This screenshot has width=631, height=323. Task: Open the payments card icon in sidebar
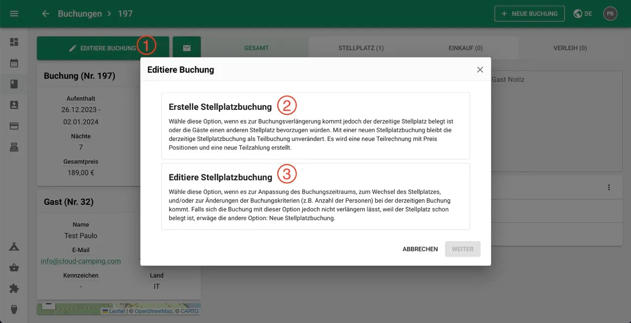[14, 126]
